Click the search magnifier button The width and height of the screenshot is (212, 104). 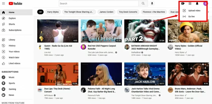pyautogui.click(x=143, y=4)
